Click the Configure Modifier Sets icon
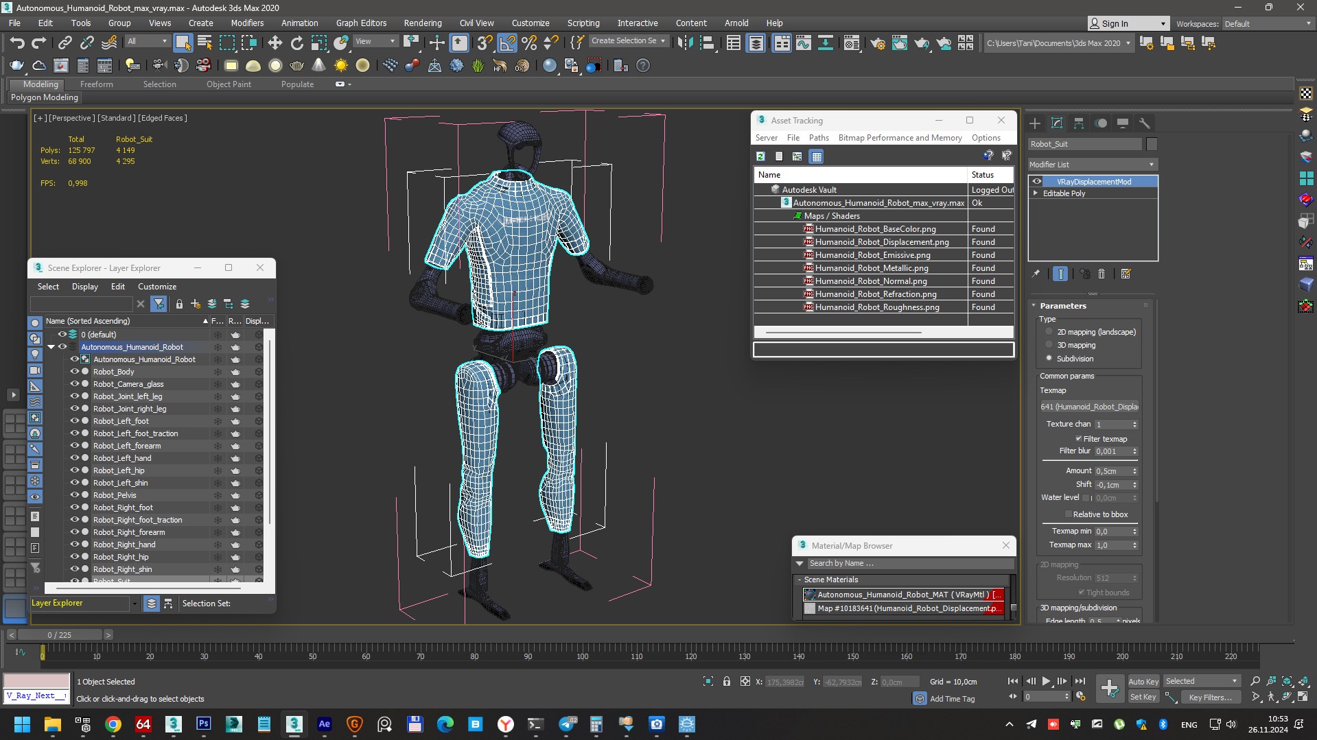 [x=1126, y=274]
